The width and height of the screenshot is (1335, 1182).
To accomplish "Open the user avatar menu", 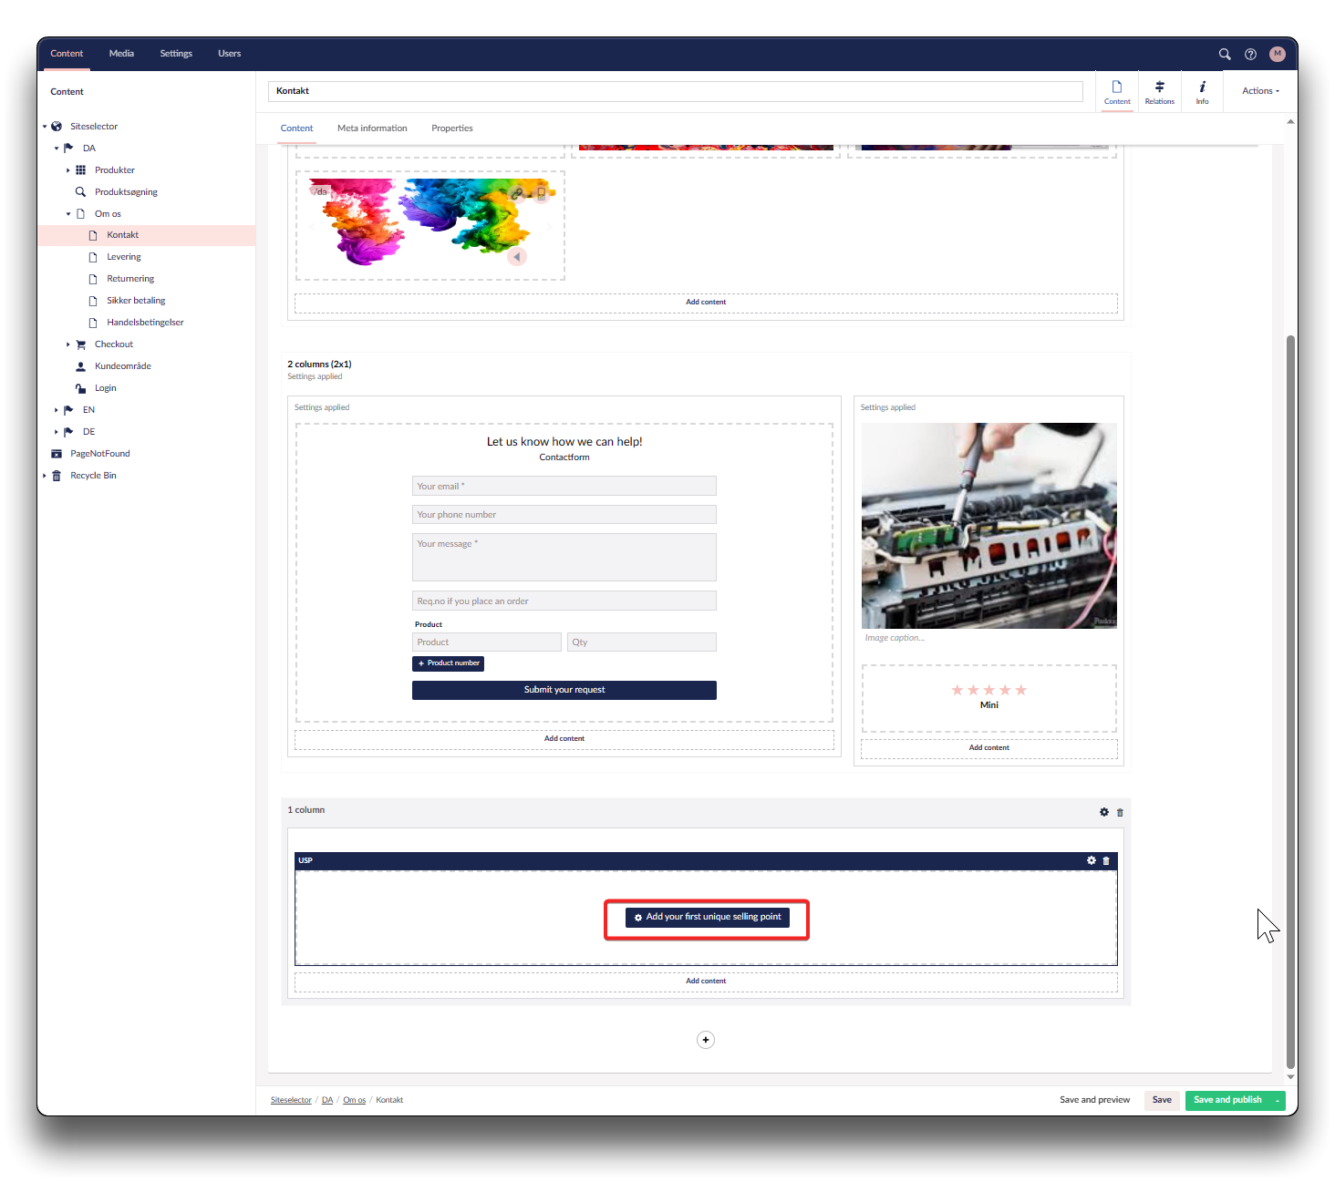I will (1277, 54).
